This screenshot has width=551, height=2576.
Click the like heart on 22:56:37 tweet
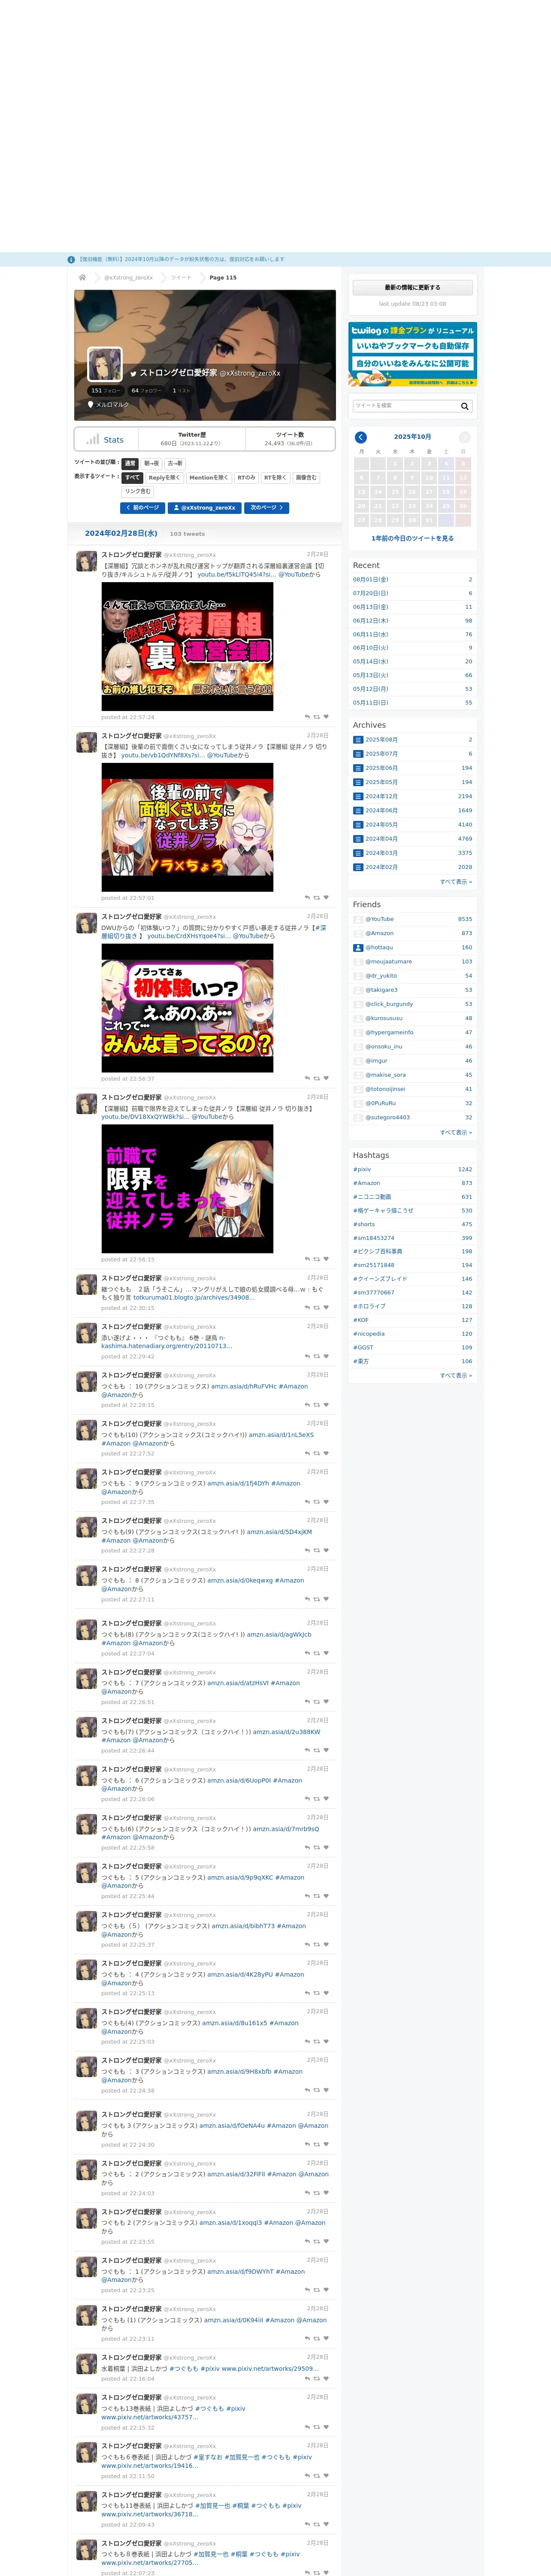[326, 1078]
